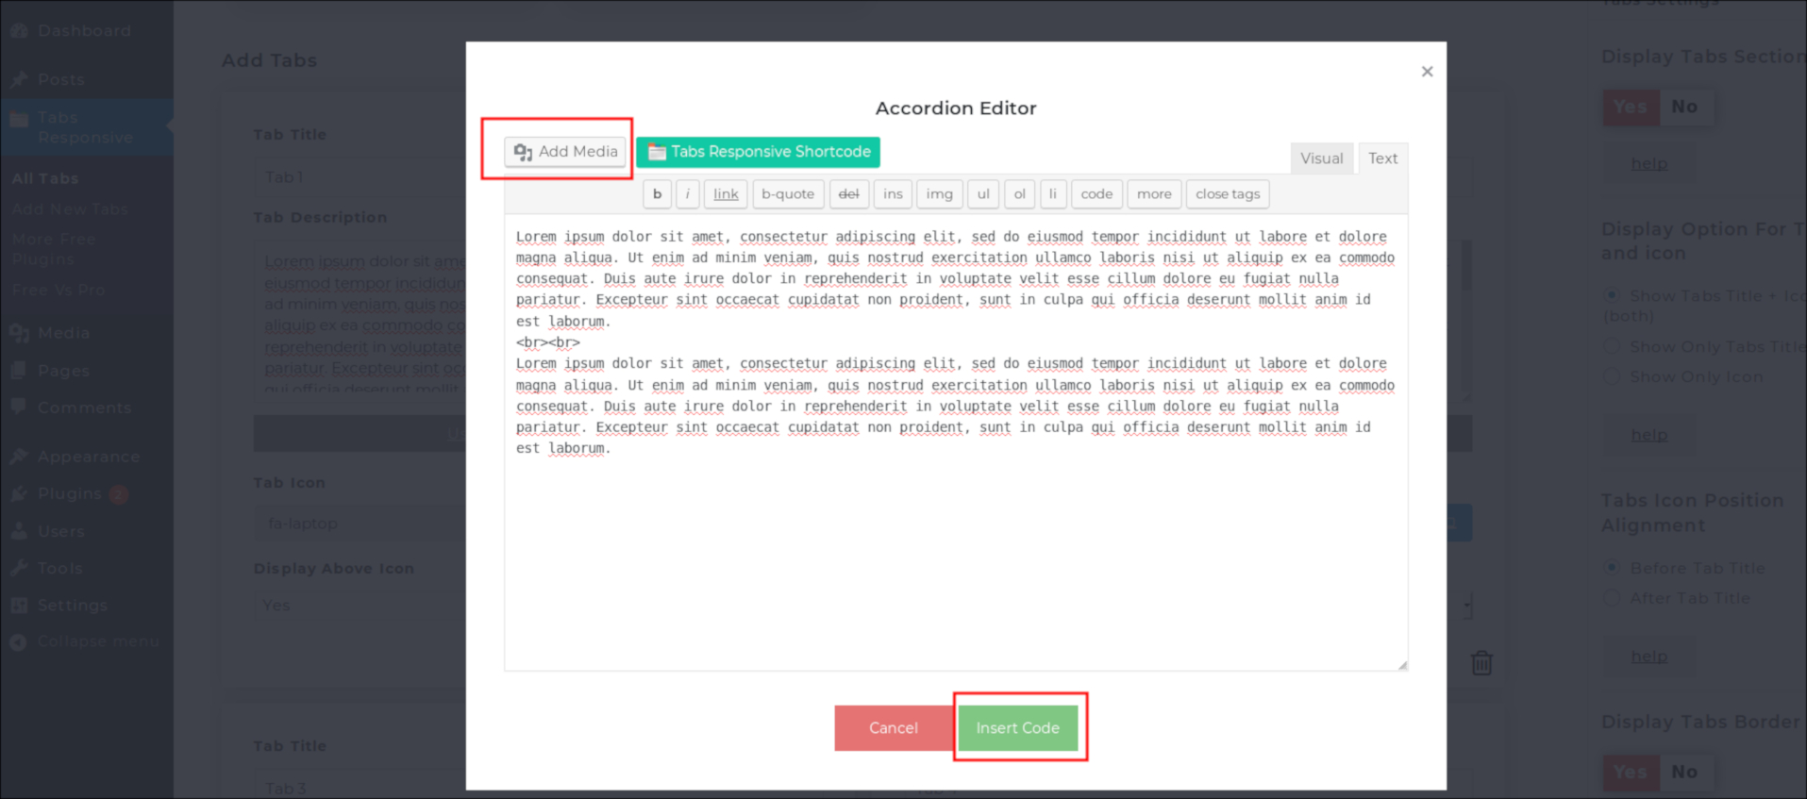
Task: Select Show Tabs Title + Icon radio
Action: point(1613,295)
